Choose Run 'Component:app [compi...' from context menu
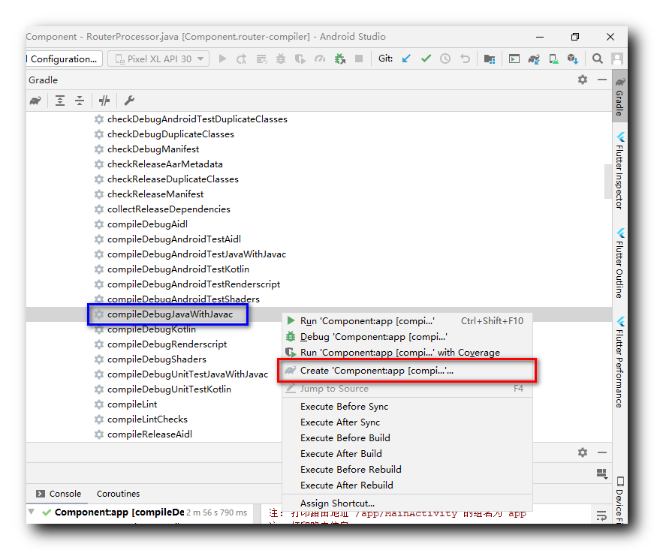Screen dimensions: 654x550 [x=407, y=321]
